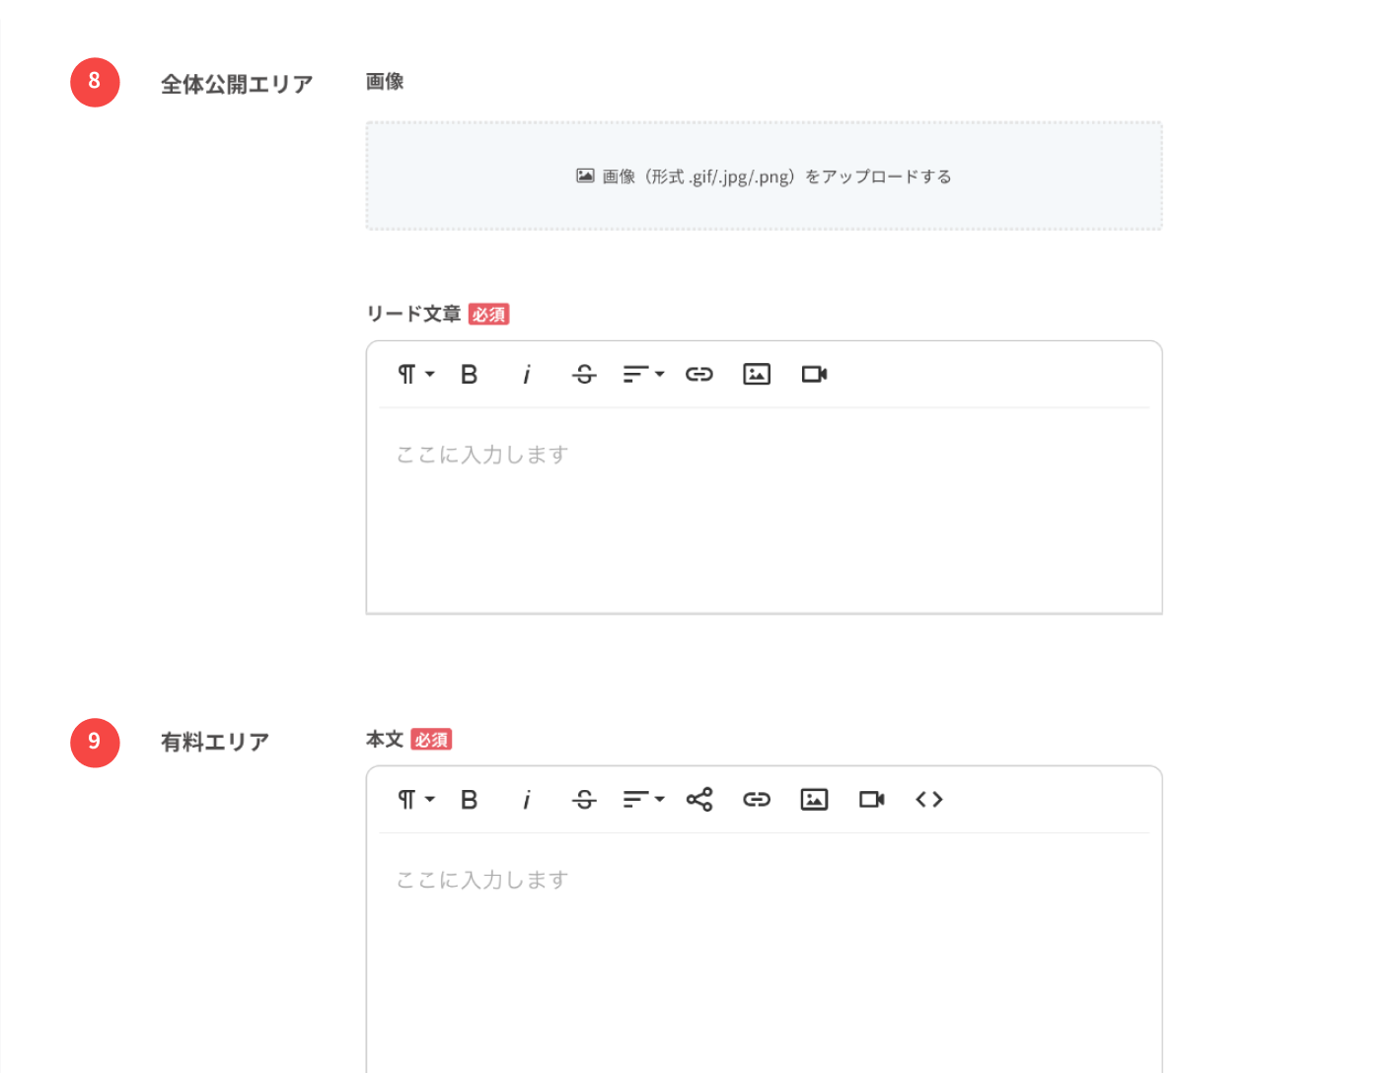Open paragraph format dropdown in lead editor

(x=415, y=375)
